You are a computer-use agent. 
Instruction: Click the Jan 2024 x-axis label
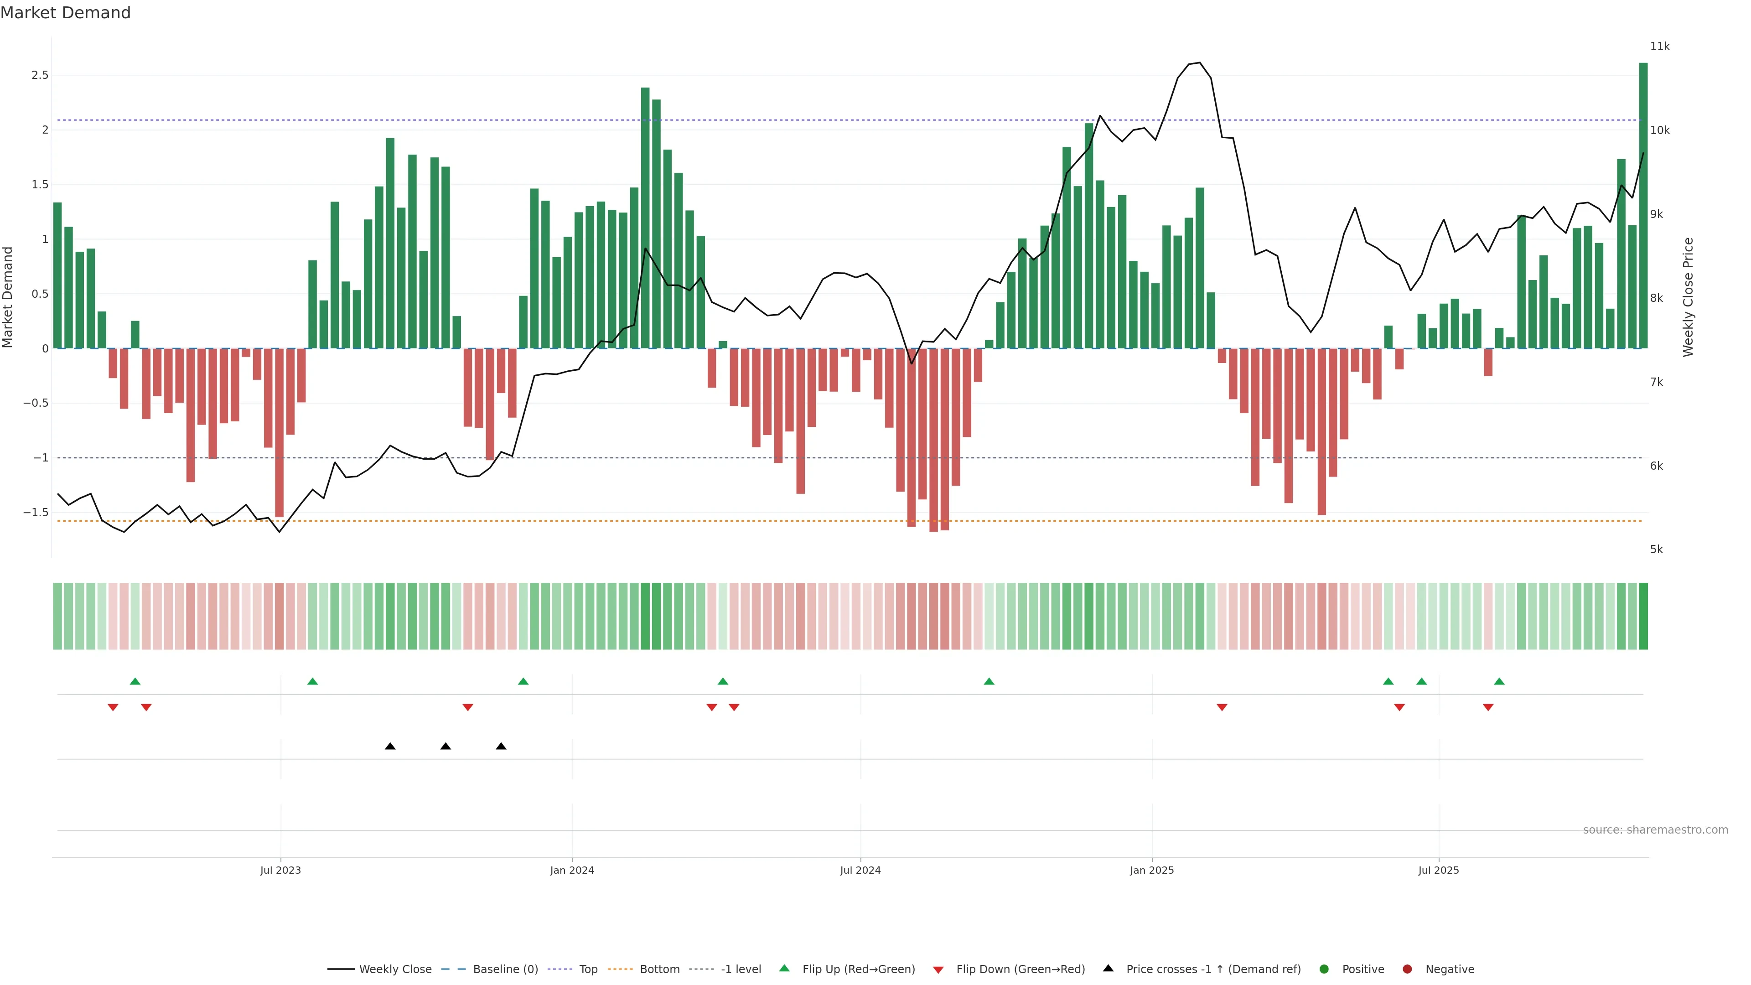tap(572, 870)
